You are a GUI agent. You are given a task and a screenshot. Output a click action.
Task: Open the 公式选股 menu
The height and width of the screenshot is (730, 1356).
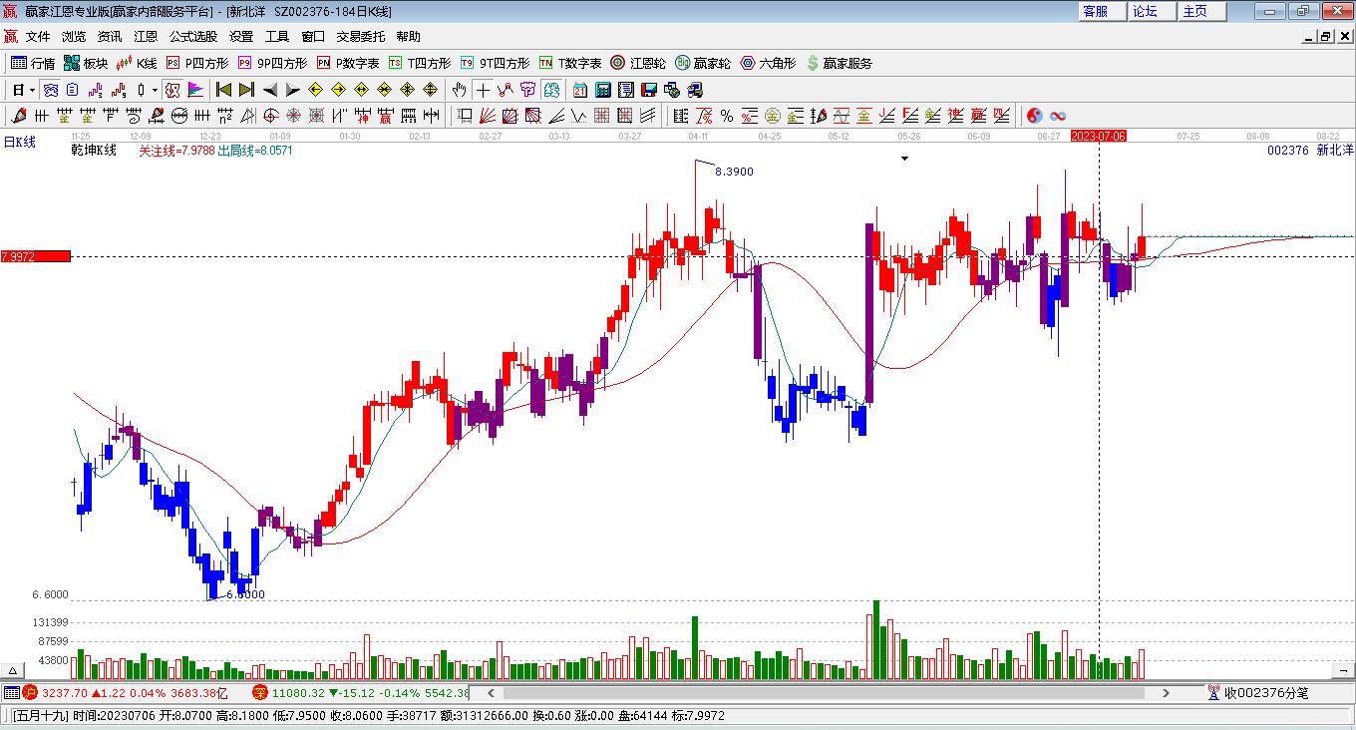pyautogui.click(x=193, y=37)
